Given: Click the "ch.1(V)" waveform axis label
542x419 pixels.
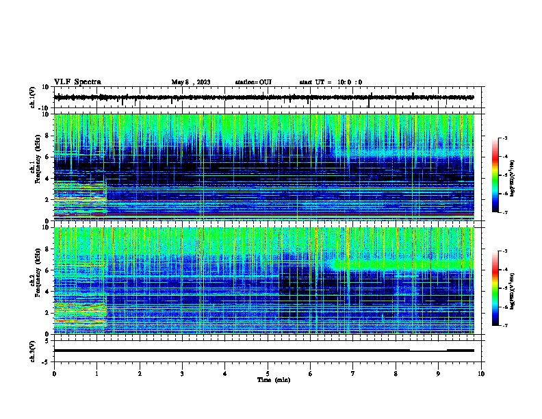Looking at the screenshot, I should pyautogui.click(x=33, y=97).
